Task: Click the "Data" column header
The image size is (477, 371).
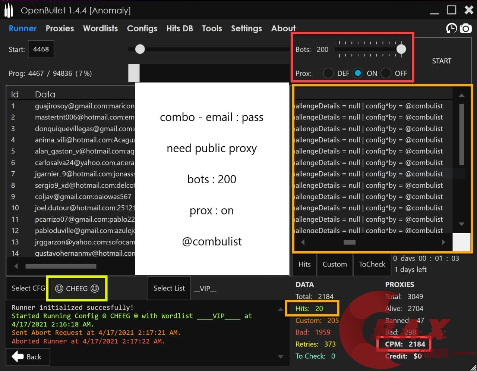Action: [45, 94]
